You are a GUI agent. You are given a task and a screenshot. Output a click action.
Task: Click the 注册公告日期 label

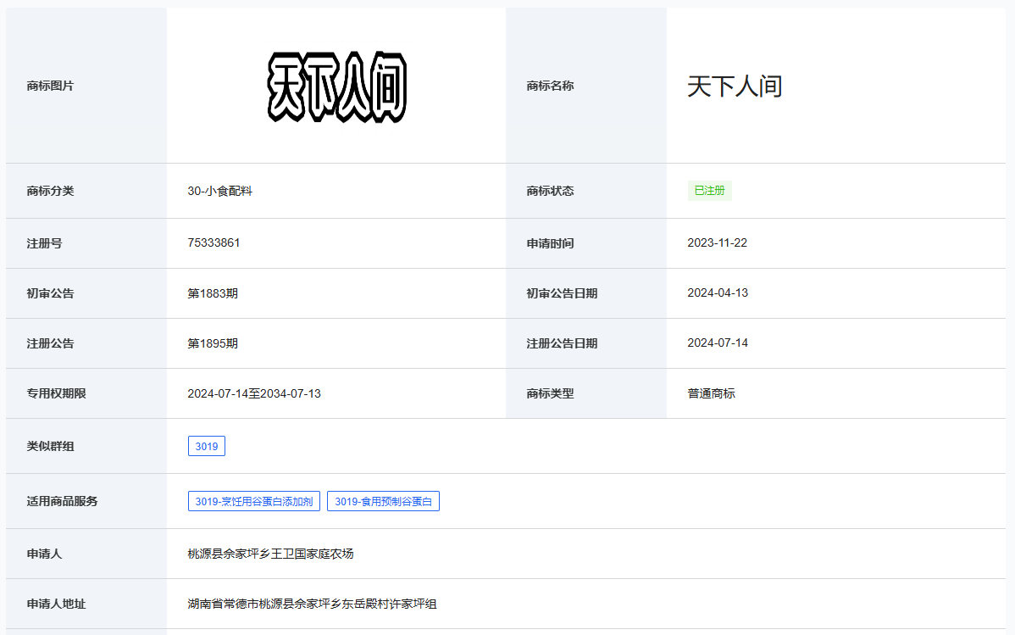coord(562,343)
